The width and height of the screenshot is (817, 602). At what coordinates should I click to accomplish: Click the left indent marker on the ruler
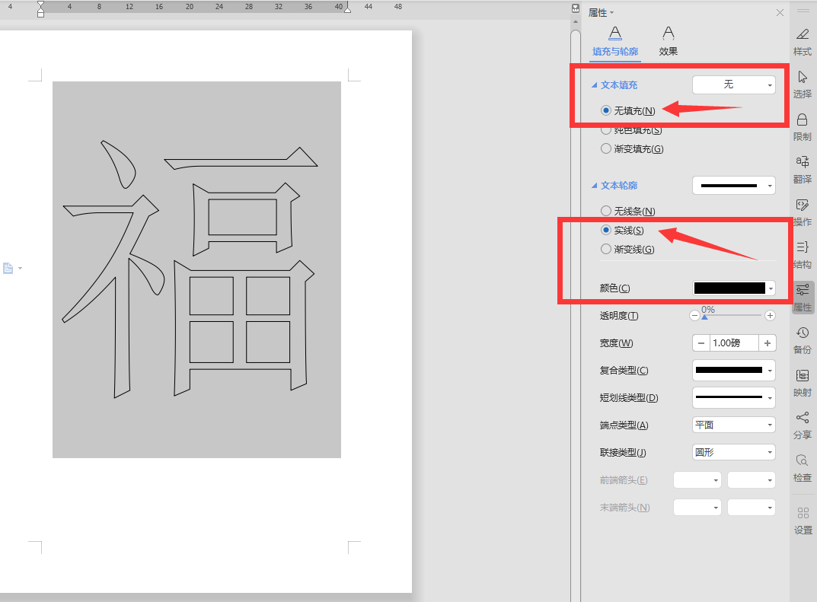pos(40,9)
